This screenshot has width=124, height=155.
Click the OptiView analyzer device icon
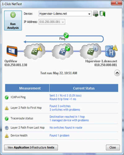coord(12,51)
